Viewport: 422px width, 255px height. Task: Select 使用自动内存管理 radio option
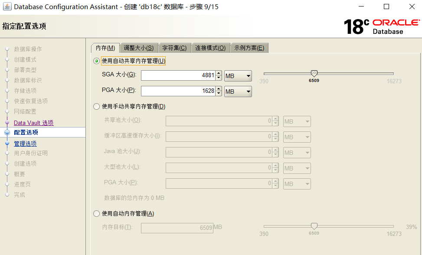click(97, 213)
